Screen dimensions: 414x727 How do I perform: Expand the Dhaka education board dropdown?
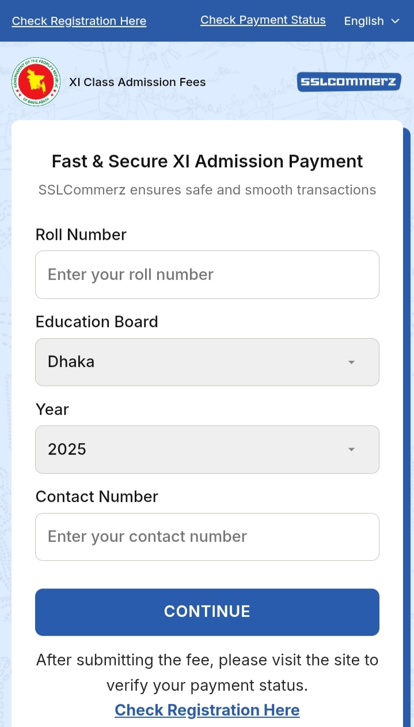pyautogui.click(x=207, y=362)
